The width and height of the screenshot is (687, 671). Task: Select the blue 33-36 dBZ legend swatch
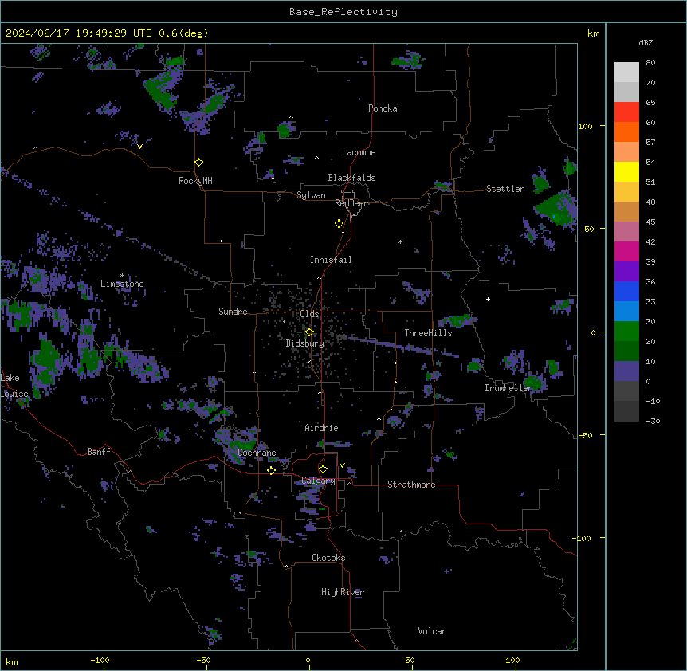click(x=626, y=291)
